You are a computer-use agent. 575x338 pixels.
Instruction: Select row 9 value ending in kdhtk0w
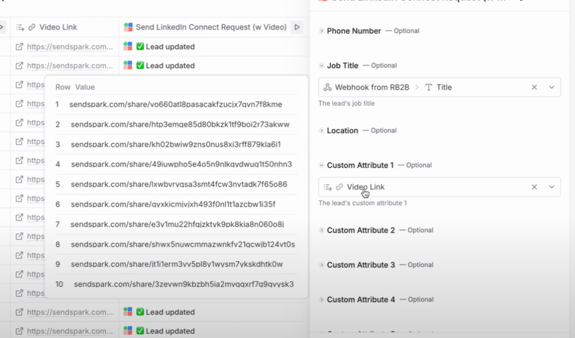(x=177, y=264)
